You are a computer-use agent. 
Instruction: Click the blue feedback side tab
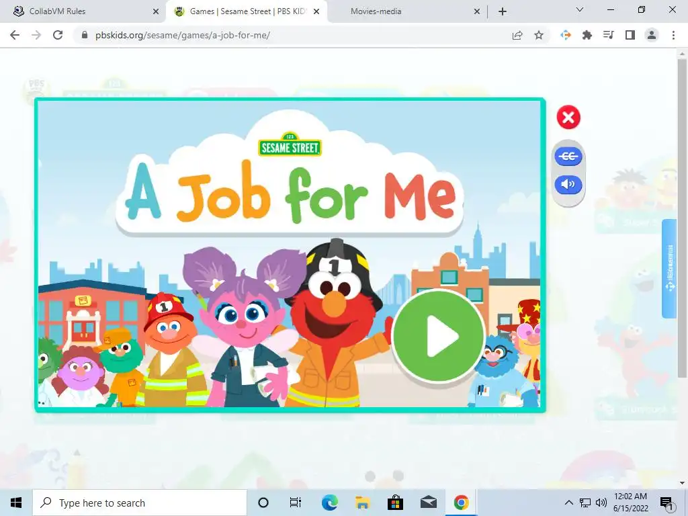point(670,268)
